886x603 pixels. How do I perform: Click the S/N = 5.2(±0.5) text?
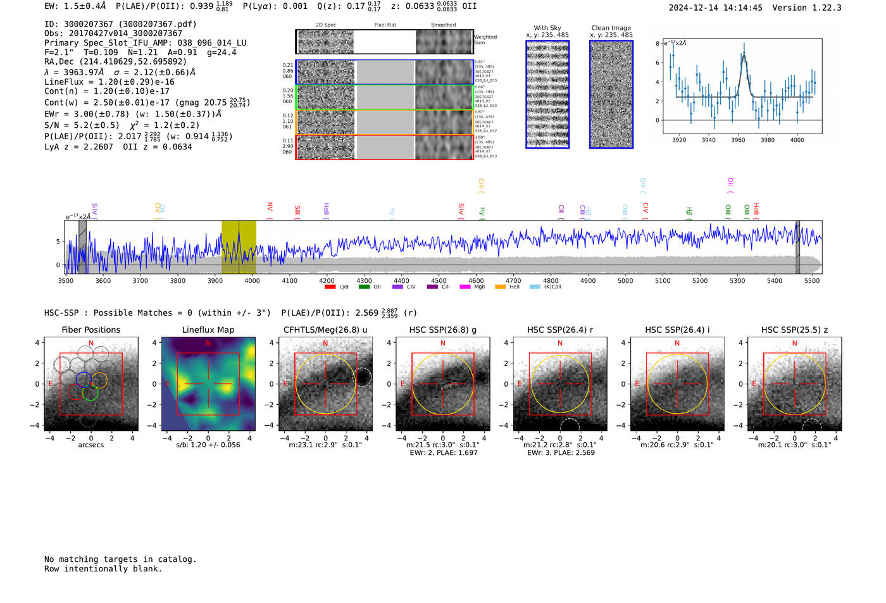coord(82,125)
